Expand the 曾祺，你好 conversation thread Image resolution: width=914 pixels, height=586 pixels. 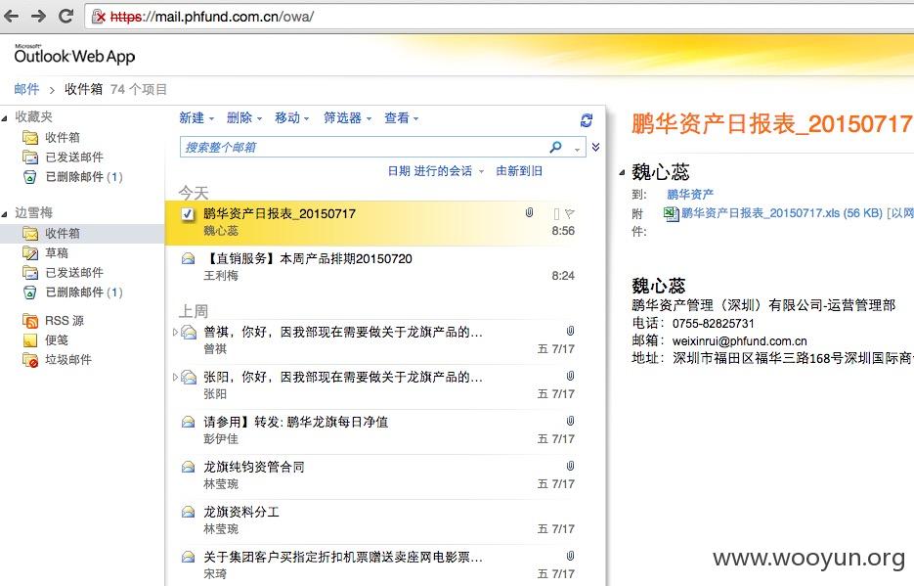(175, 333)
